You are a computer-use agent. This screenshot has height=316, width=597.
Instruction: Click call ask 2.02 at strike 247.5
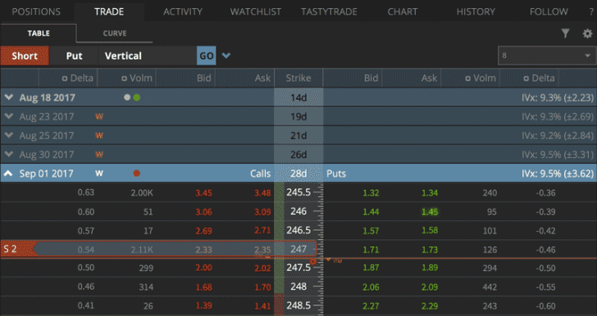click(262, 268)
